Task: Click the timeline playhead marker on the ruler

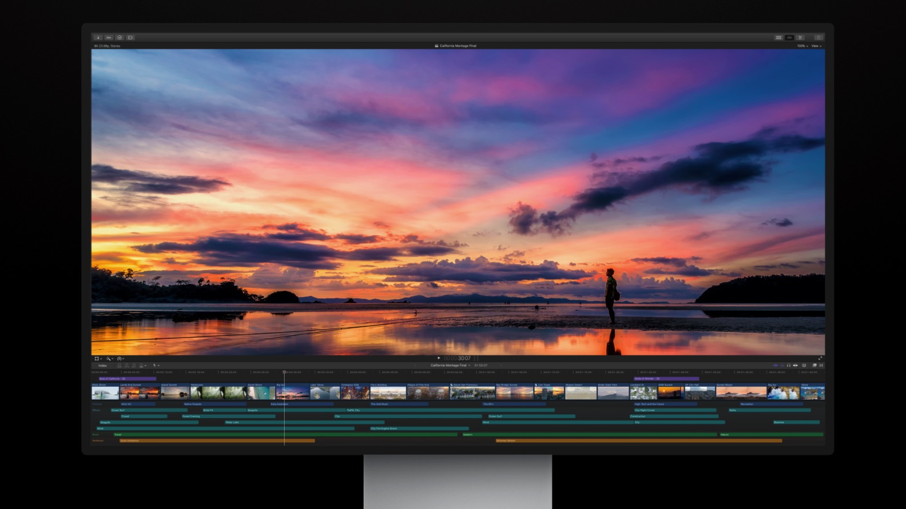Action: point(284,372)
